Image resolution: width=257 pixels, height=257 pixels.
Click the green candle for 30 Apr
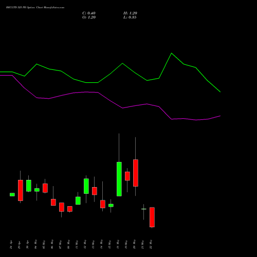[x=29, y=186]
